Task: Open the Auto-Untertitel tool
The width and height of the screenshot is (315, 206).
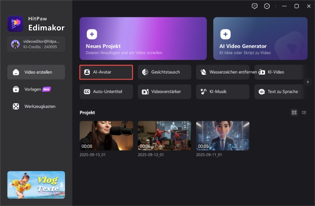Action: pos(106,92)
